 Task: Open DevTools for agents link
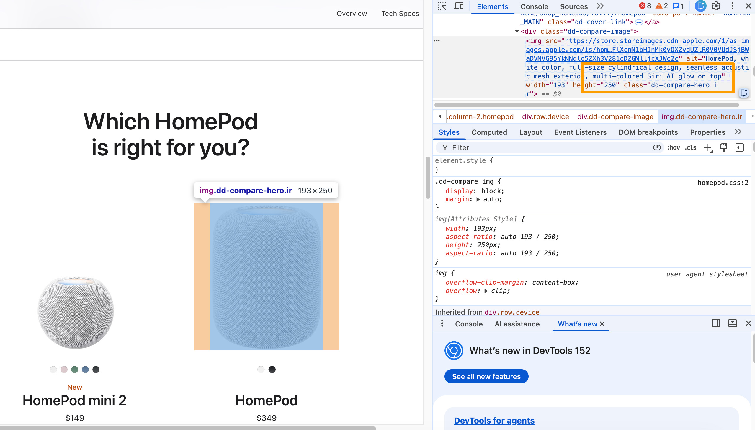[x=494, y=421]
